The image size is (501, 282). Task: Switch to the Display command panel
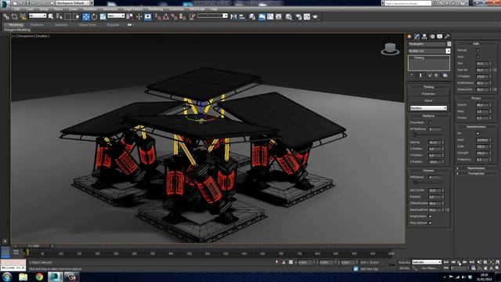tap(440, 37)
